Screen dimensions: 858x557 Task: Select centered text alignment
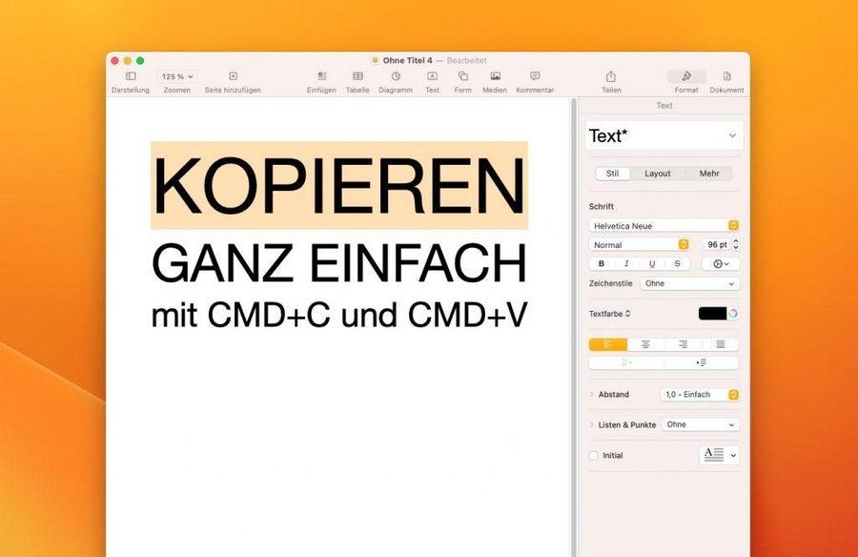645,344
